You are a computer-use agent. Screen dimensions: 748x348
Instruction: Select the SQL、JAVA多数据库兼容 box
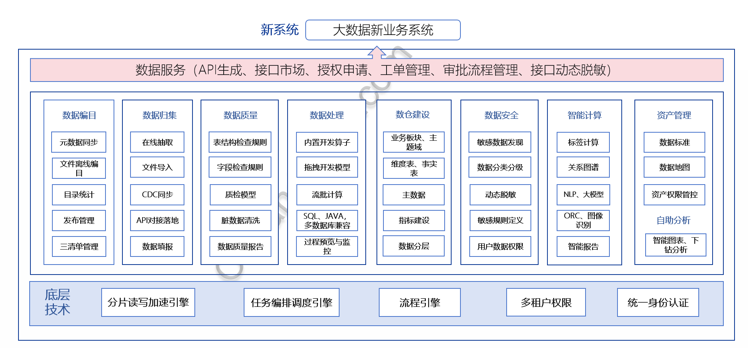(x=327, y=220)
